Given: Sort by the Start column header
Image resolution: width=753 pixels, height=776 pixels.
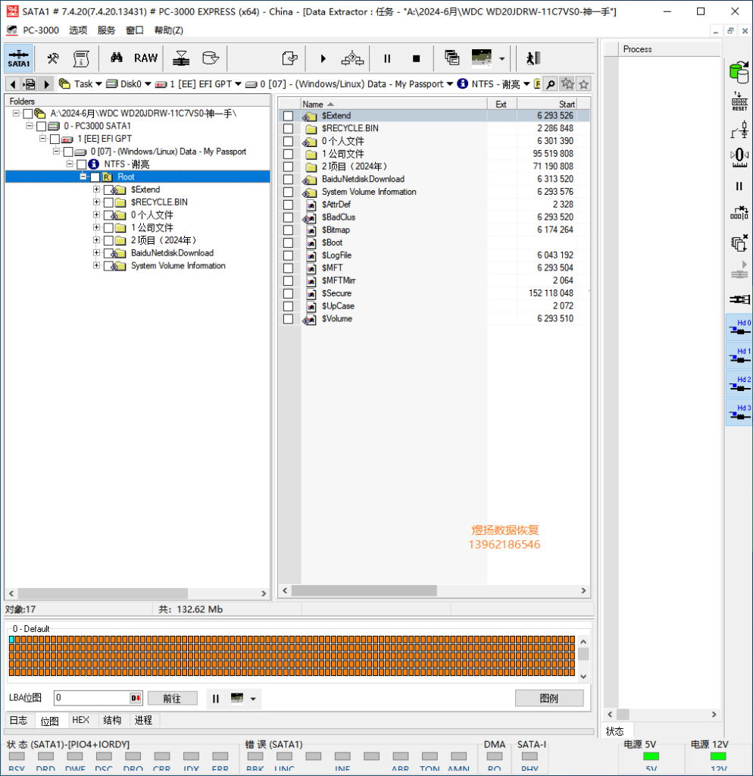Looking at the screenshot, I should click(547, 104).
